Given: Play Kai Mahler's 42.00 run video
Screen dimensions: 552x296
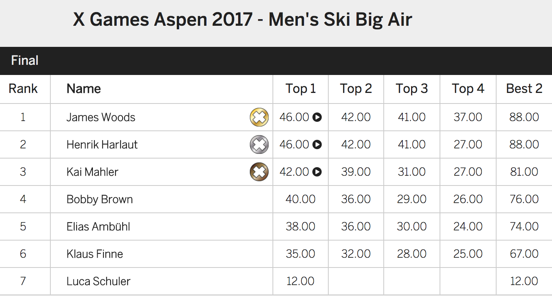Looking at the screenshot, I should click(x=317, y=172).
